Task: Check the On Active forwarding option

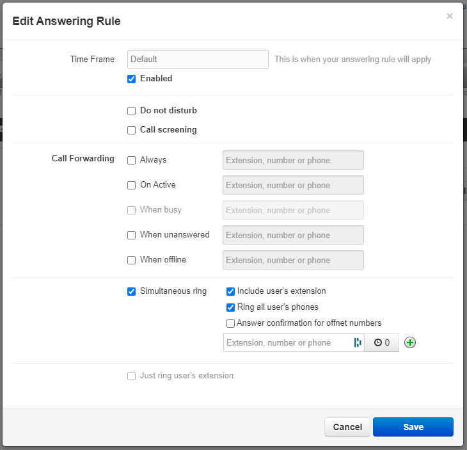Action: (131, 186)
